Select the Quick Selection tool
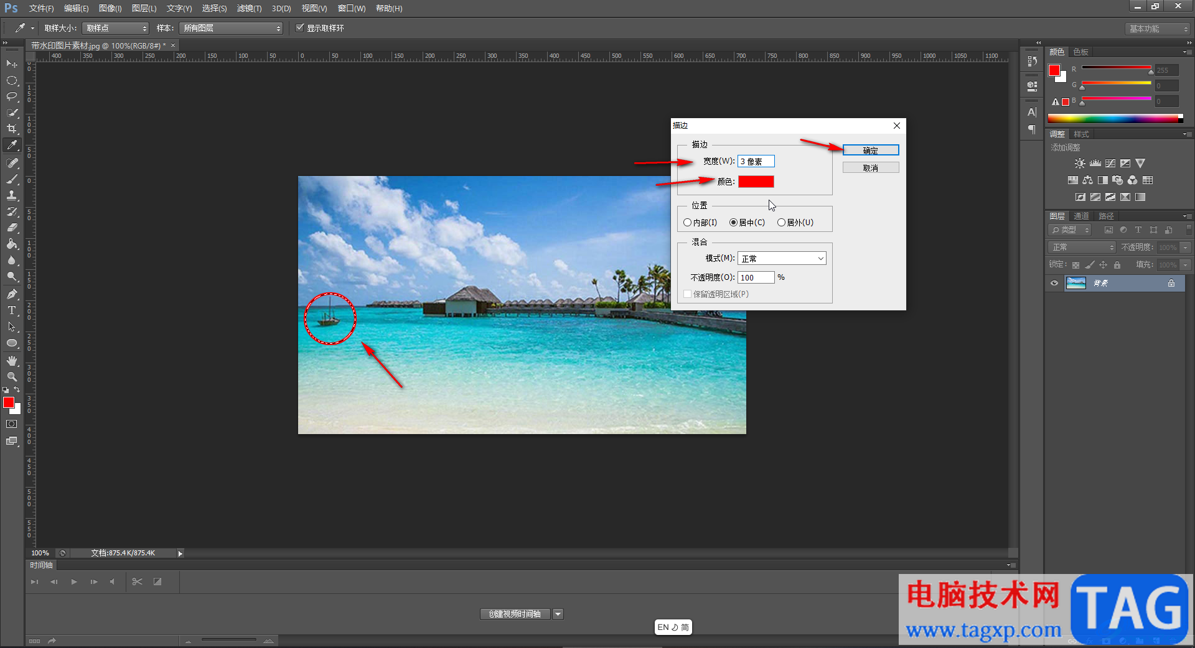 coord(12,113)
